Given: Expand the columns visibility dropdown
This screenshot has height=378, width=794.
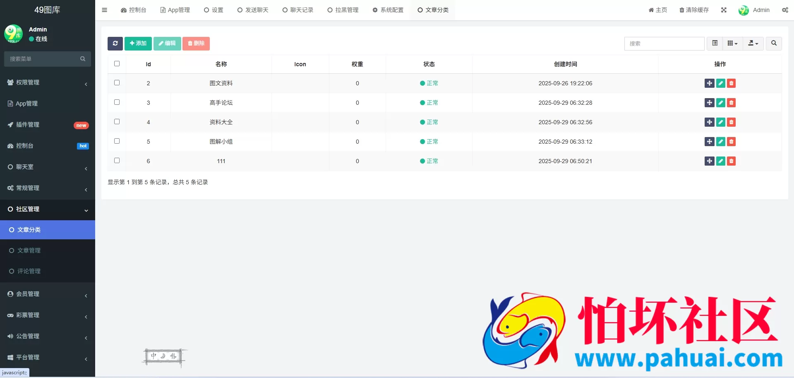Looking at the screenshot, I should [732, 43].
